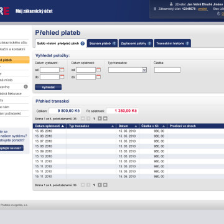This screenshot has height=224, width=224.
Task: Click the 'změnit' link beside account number
Action: point(203,9)
